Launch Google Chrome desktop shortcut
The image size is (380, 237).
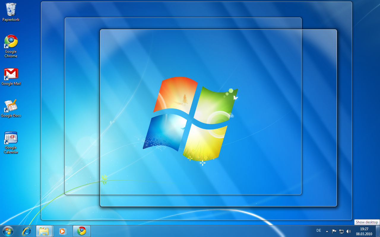11,43
